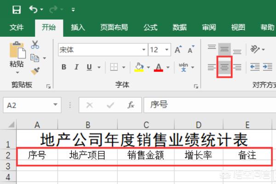Click the Select All corner triangle
276x184 pixels.
pyautogui.click(x=11, y=125)
